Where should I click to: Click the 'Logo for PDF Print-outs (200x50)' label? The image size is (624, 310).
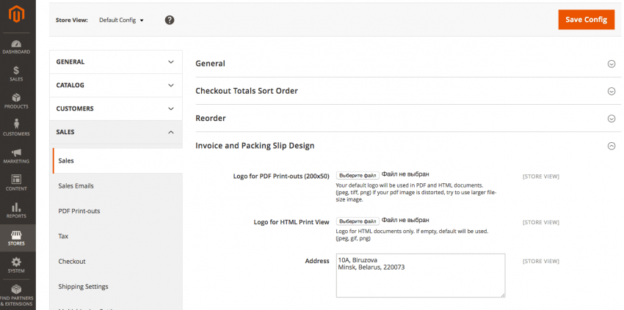(x=281, y=177)
